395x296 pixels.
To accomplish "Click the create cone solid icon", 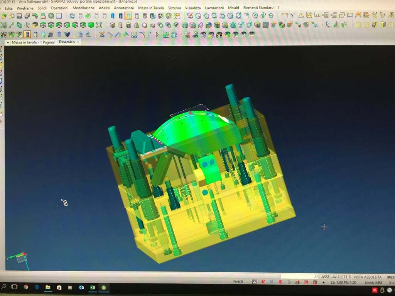I will pyautogui.click(x=136, y=25).
